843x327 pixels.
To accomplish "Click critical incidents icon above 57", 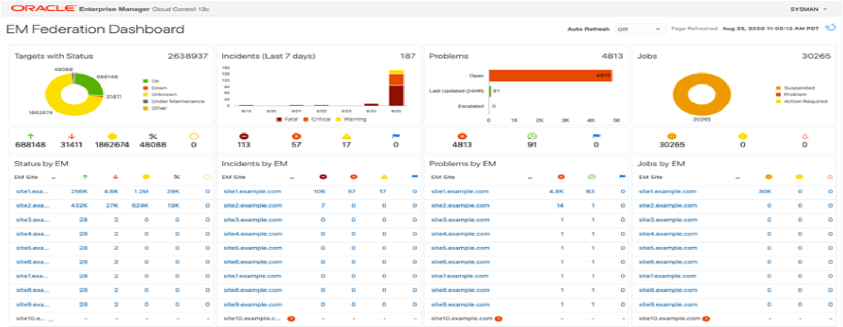I will pyautogui.click(x=296, y=136).
